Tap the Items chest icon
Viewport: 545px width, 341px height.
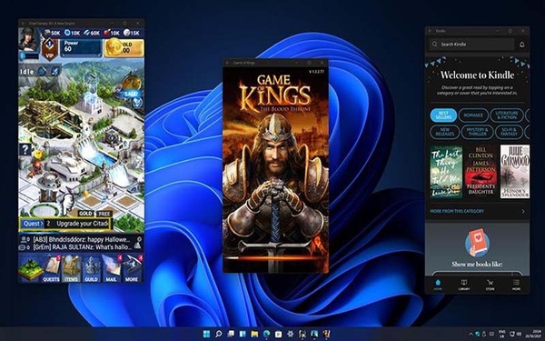(71, 268)
